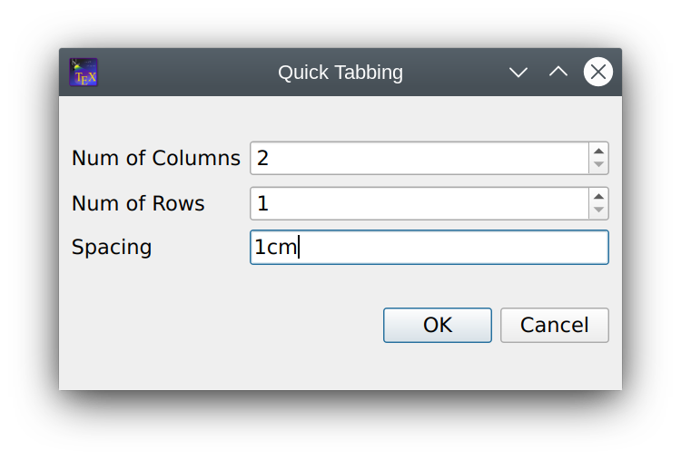Minimize the Quick Tabbing dialog

click(x=518, y=73)
